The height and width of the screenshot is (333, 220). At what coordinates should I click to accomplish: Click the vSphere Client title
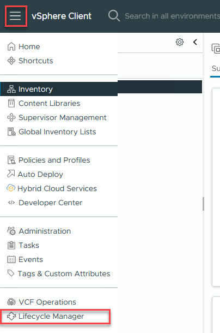point(62,16)
